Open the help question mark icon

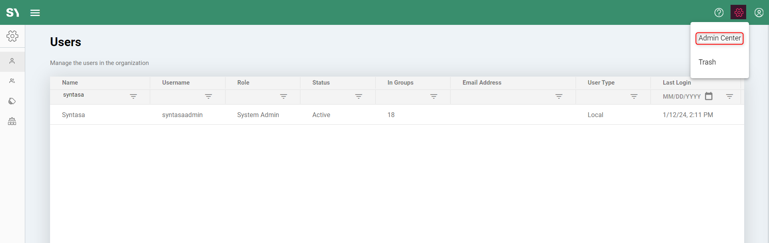click(719, 12)
